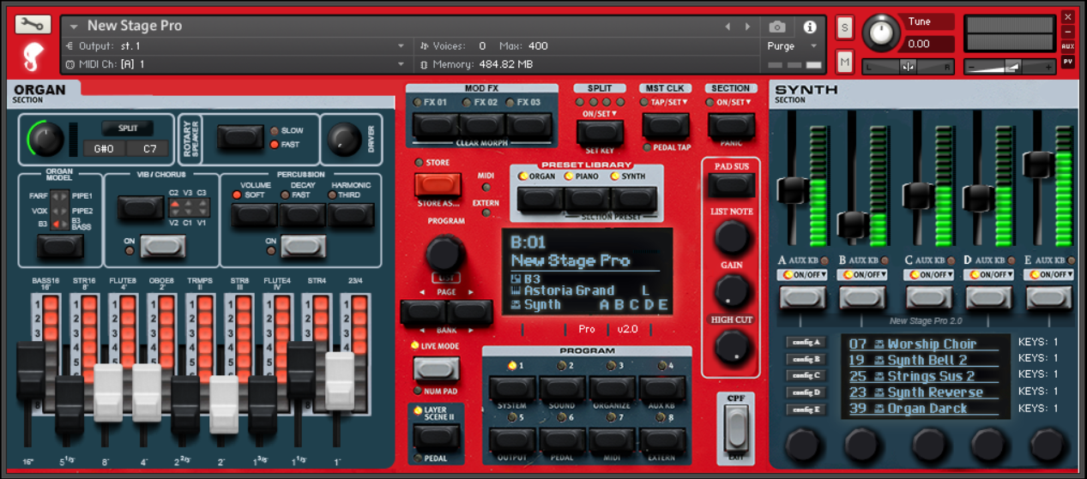The image size is (1087, 479).
Task: Open the wrench instrument edit mode
Action: pos(33,25)
